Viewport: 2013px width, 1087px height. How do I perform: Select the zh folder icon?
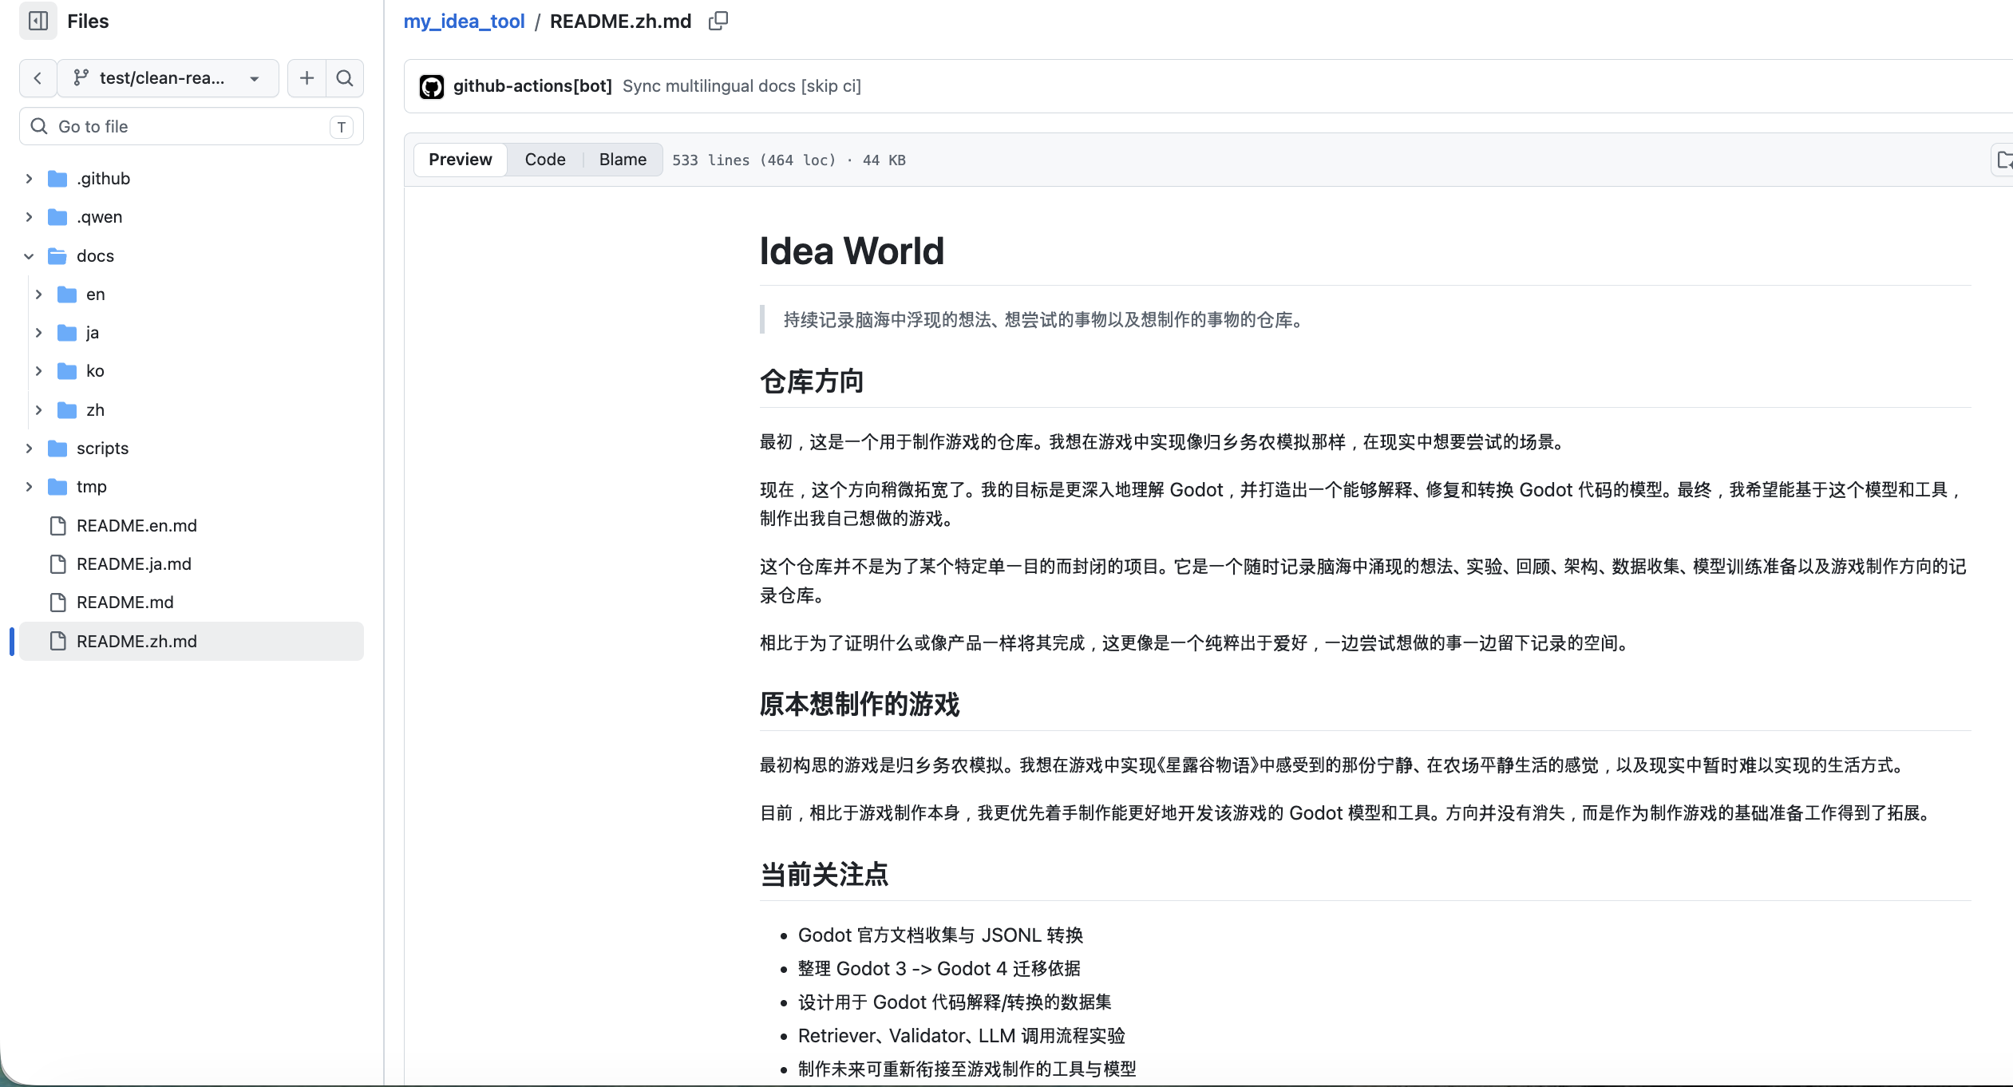click(67, 410)
